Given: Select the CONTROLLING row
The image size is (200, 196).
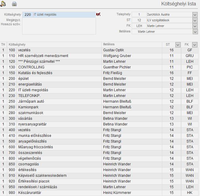Looking at the screenshot, I should point(99,67).
